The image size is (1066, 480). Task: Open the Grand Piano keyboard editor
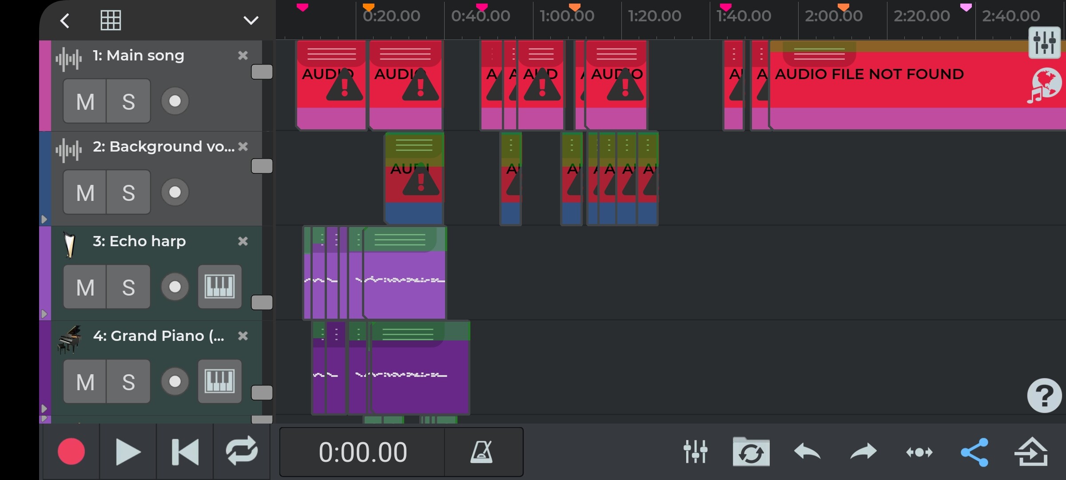[219, 381]
